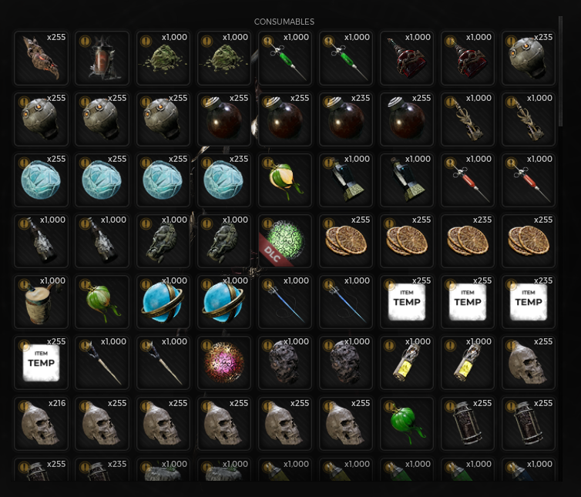Select the orange-green fruit item
This screenshot has height=497, width=581.
click(x=284, y=180)
